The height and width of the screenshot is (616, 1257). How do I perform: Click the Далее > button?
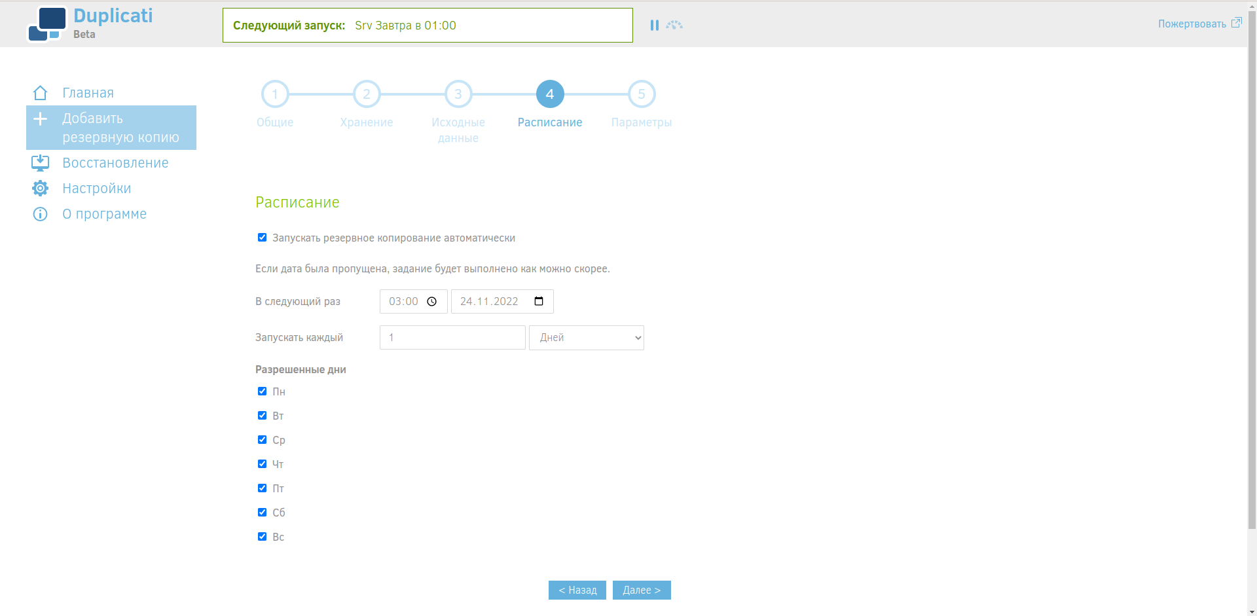[642, 590]
